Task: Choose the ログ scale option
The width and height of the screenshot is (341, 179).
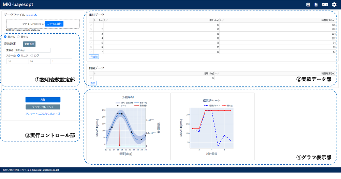Action: pyautogui.click(x=32, y=55)
